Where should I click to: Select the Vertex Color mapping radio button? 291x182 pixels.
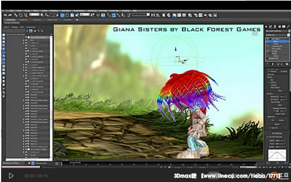pos(274,114)
